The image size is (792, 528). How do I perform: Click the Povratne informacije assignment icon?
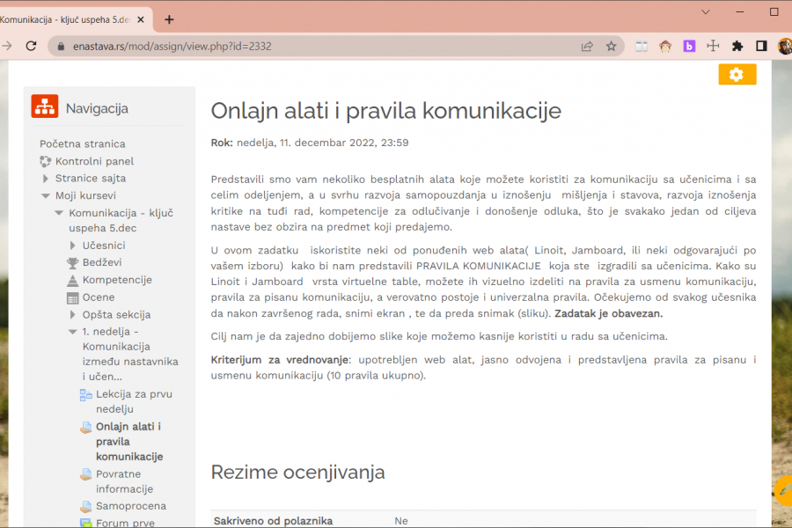86,474
